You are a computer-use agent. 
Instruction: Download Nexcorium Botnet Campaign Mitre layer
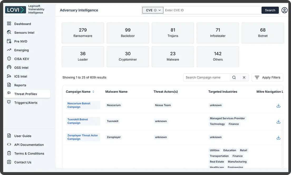pyautogui.click(x=278, y=106)
